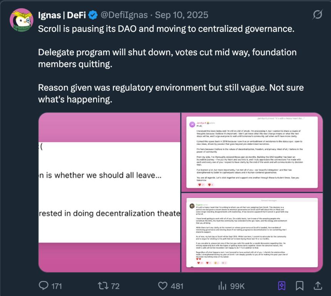This screenshot has height=296, width=331.
Task: Repost the tweet via retweet icon
Action: [x=102, y=286]
